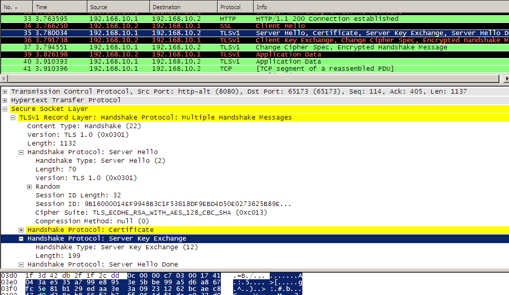509x295 pixels.
Task: Select the Compression Method: null field
Action: click(x=92, y=221)
